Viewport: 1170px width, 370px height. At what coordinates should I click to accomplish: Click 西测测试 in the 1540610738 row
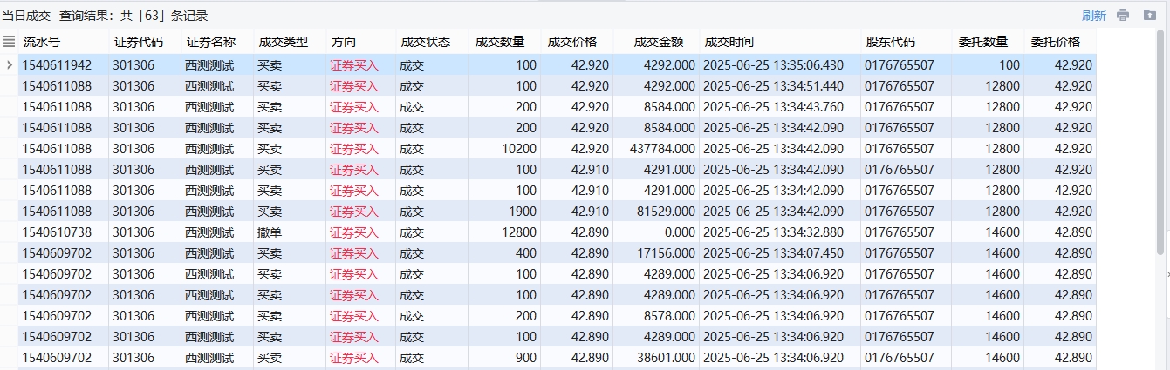click(209, 232)
